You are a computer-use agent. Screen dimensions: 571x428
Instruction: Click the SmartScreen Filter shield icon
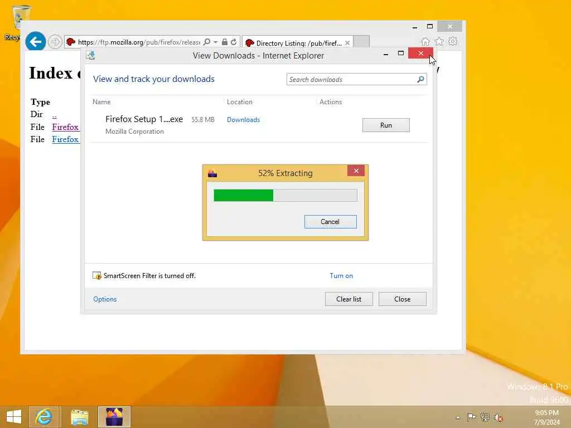click(97, 275)
